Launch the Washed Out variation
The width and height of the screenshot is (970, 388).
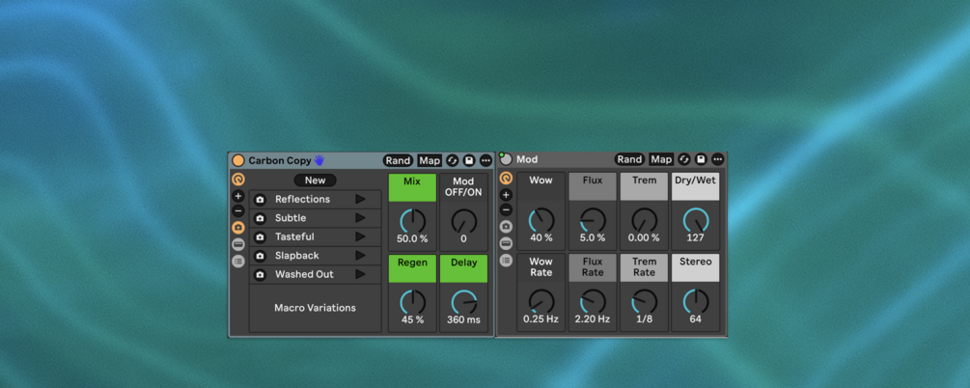click(x=360, y=273)
